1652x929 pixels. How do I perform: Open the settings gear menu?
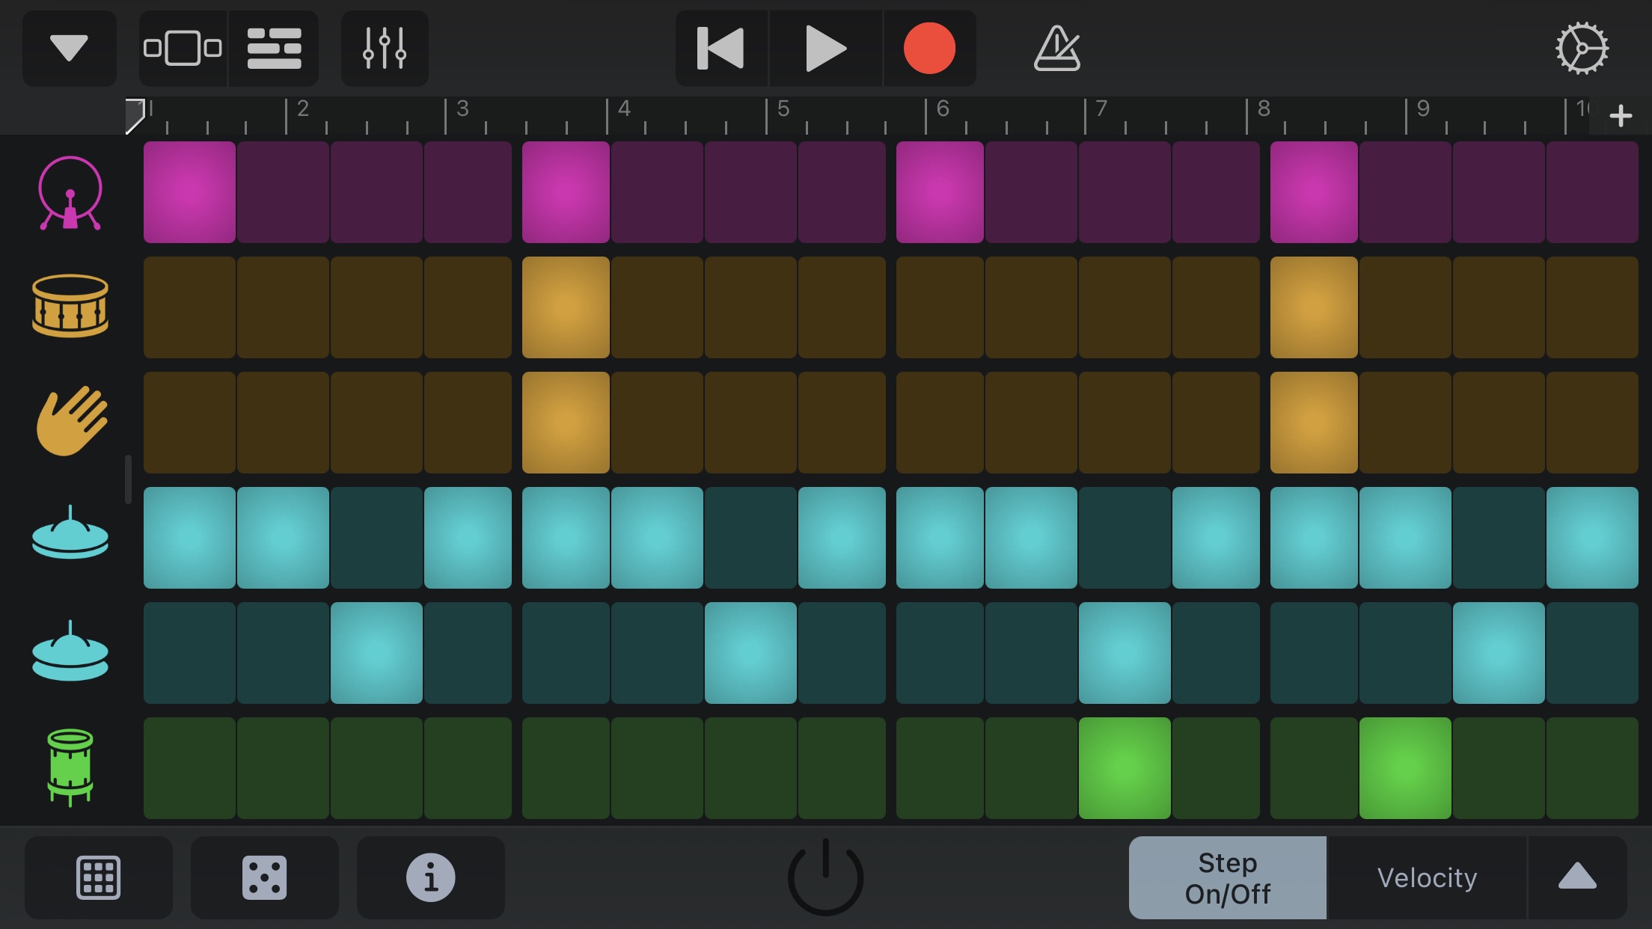pos(1582,48)
